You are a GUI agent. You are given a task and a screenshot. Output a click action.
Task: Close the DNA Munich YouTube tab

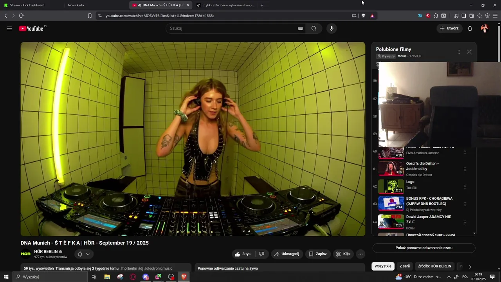coord(188,5)
